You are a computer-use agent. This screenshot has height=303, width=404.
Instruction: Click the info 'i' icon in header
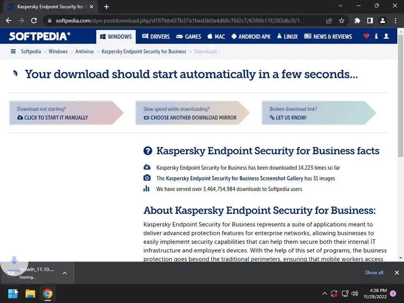(376, 36)
